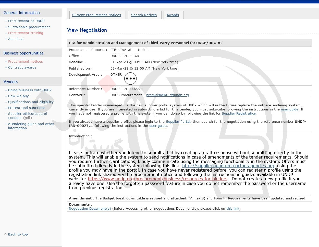Download the Negotiation Document(s)
The width and height of the screenshot is (319, 247).
coord(90,208)
